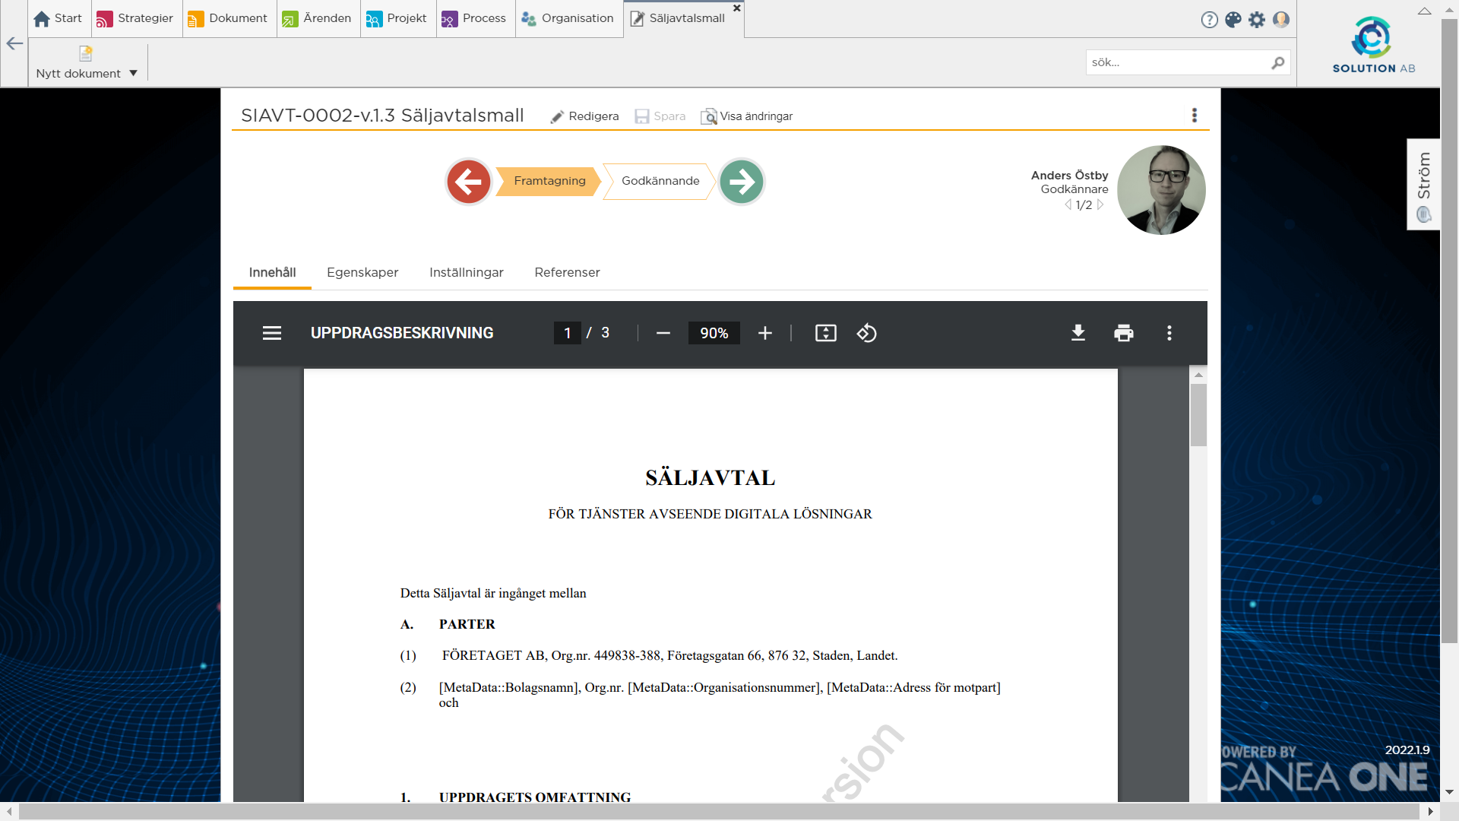
Task: Click the greyed-out Spara button
Action: [660, 116]
